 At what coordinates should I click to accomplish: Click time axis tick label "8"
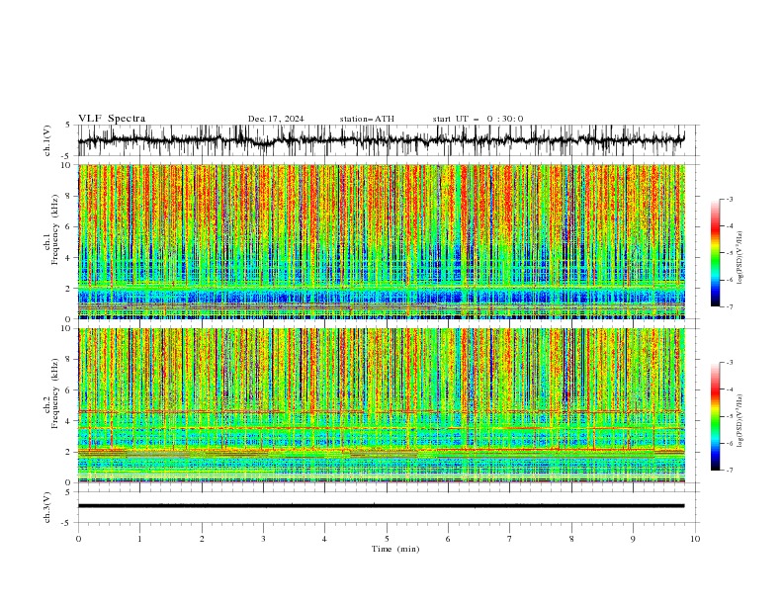click(571, 539)
